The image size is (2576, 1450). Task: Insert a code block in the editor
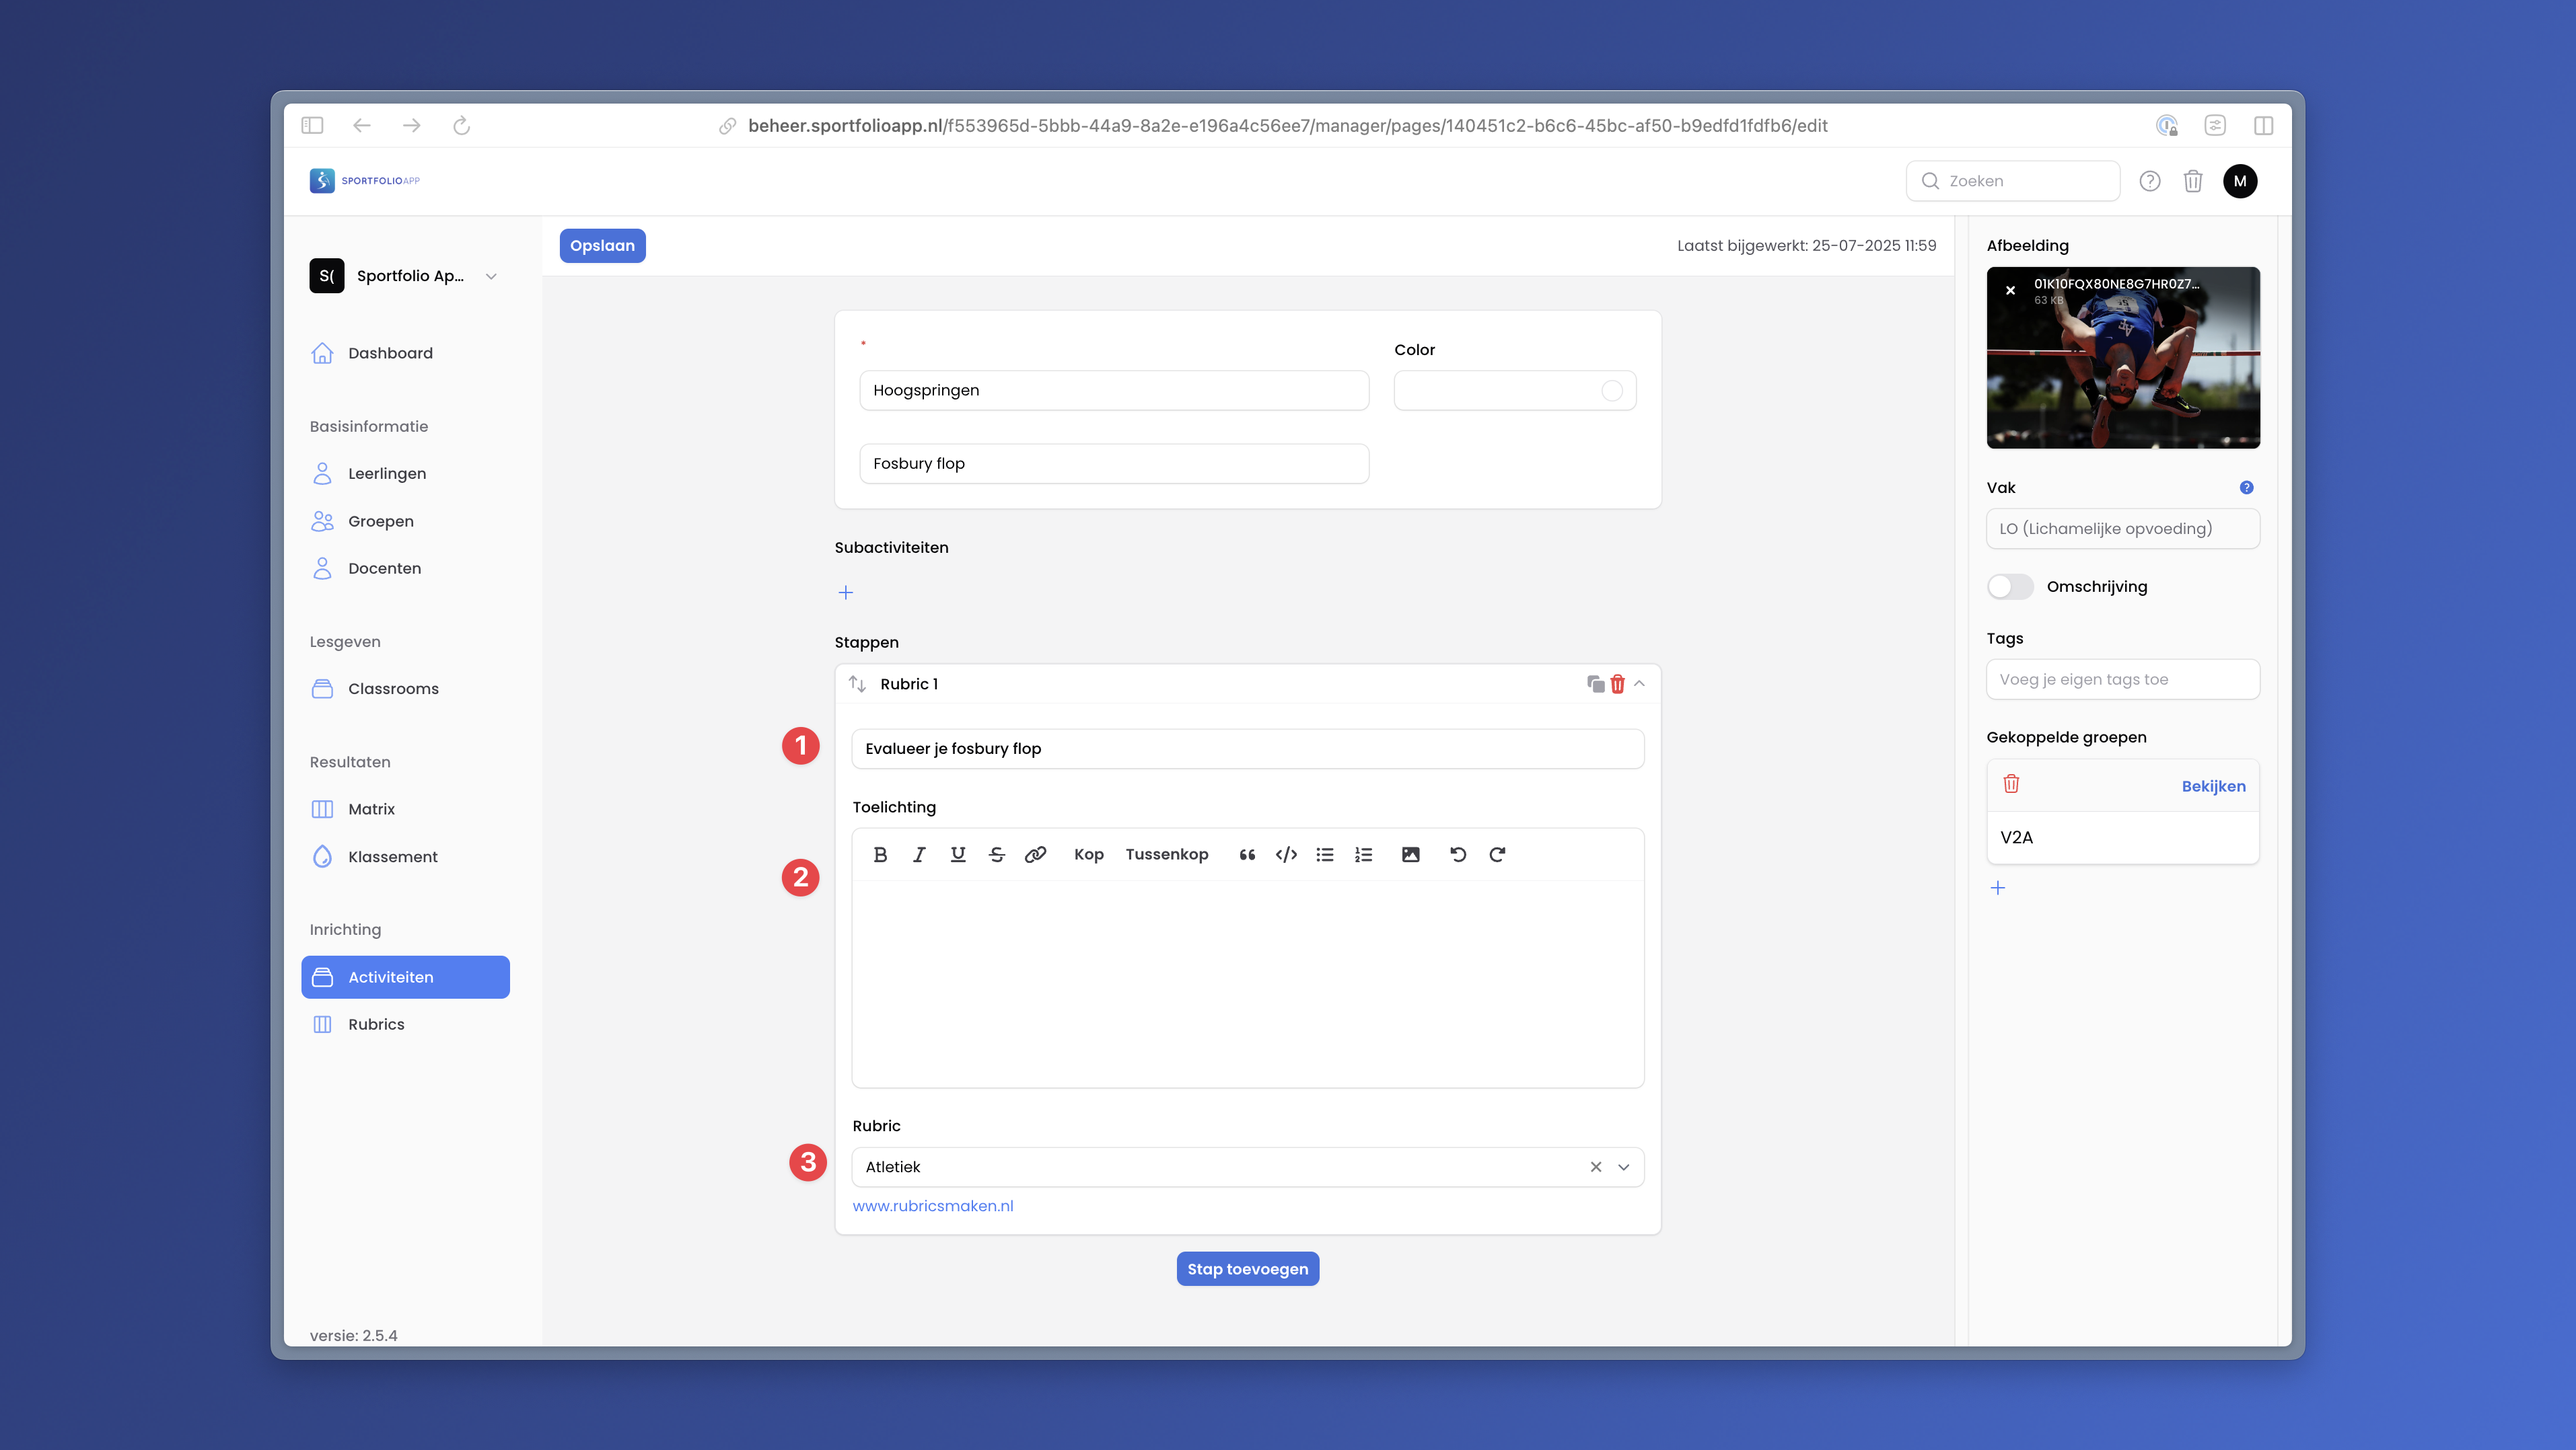1286,854
